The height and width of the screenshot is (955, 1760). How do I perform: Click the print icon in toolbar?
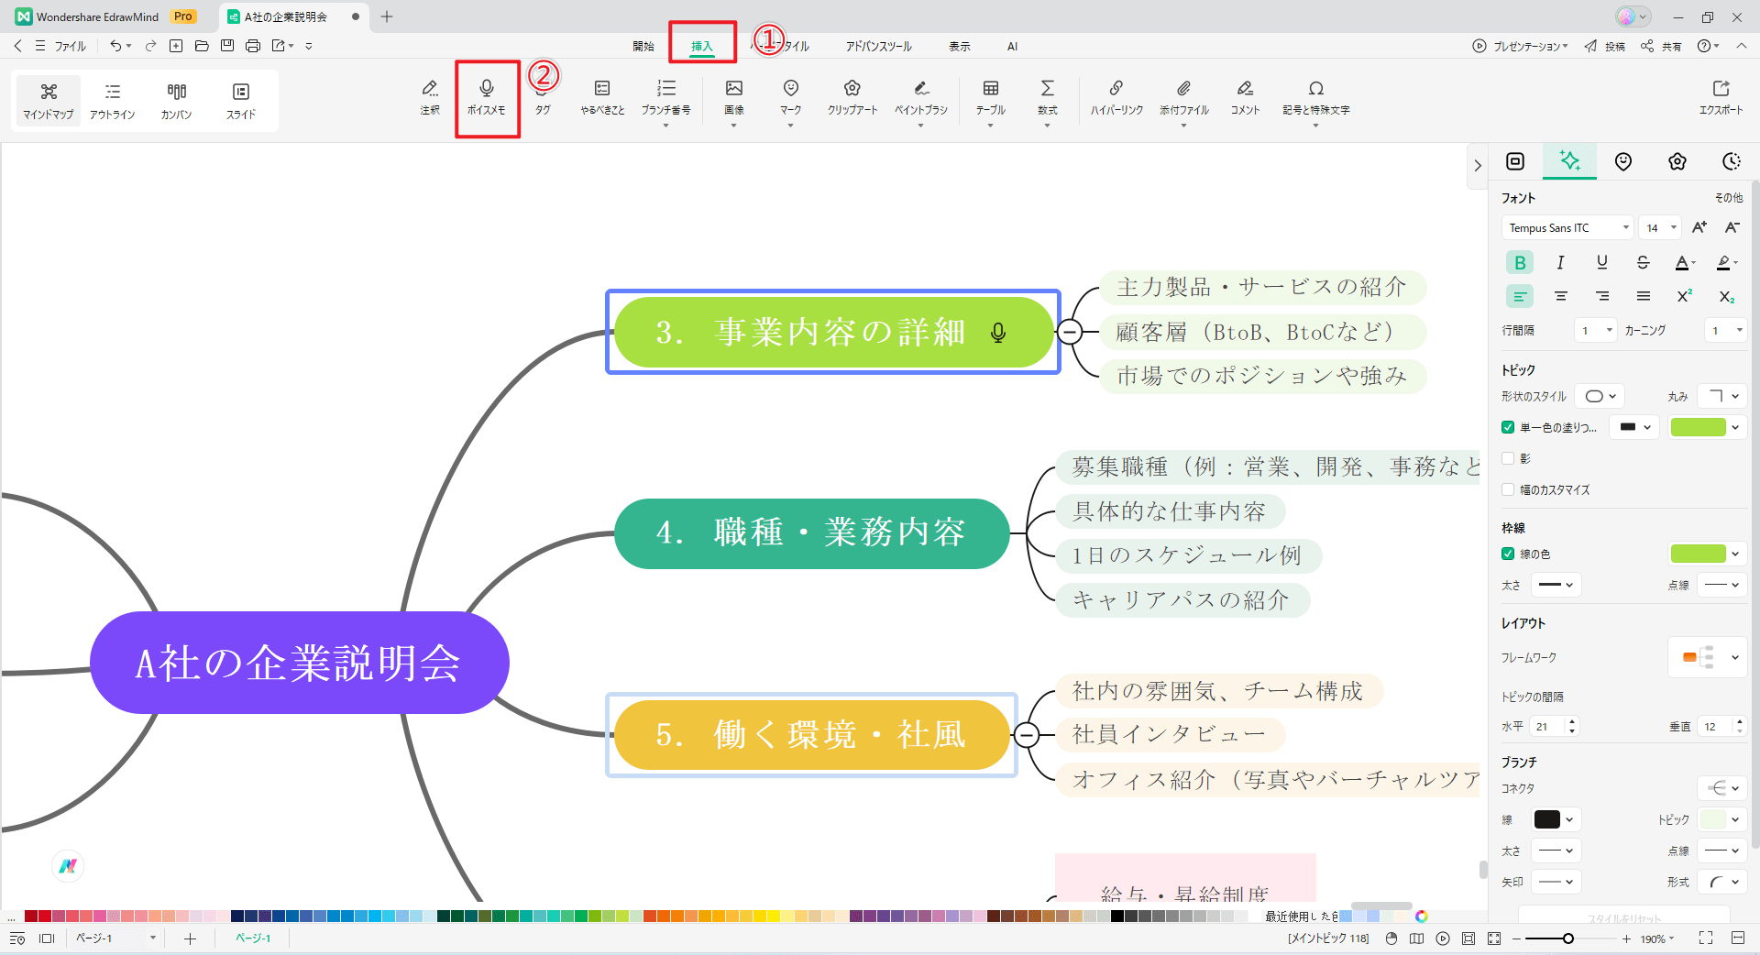(253, 46)
